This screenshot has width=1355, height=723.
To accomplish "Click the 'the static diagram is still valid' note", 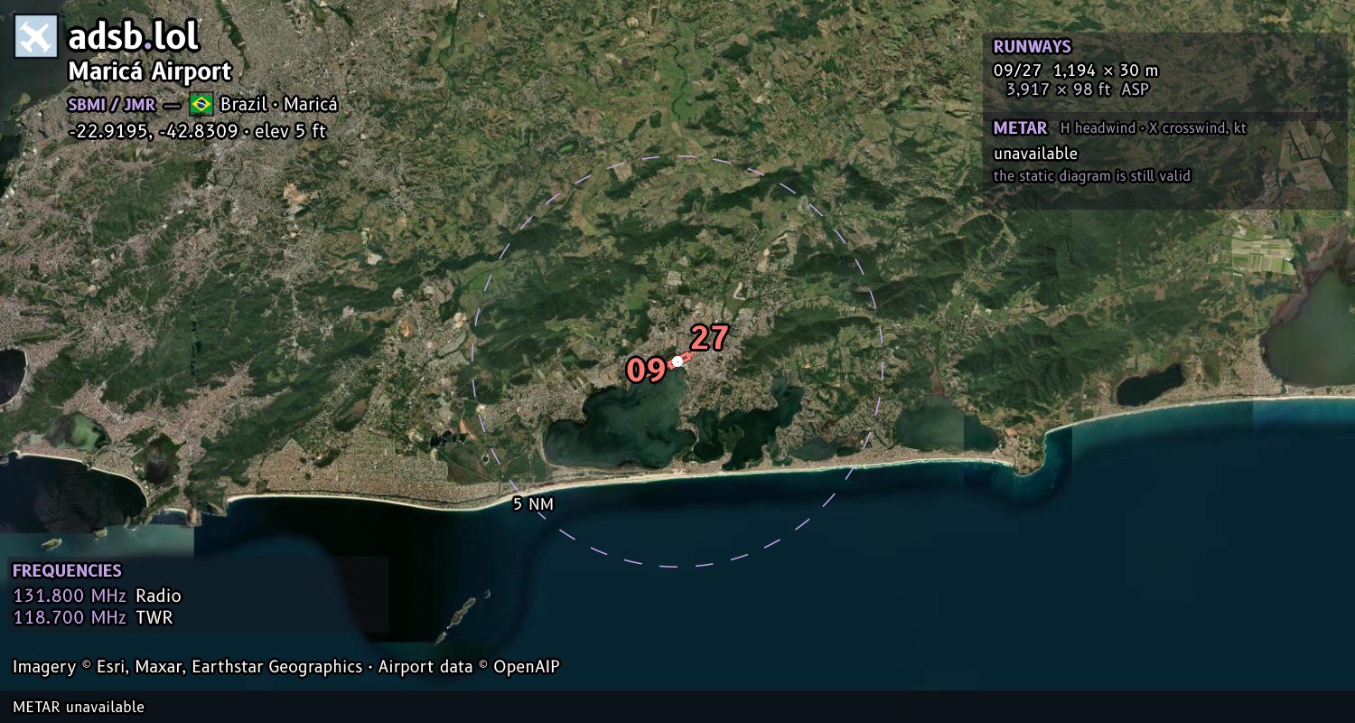I will click(1092, 176).
